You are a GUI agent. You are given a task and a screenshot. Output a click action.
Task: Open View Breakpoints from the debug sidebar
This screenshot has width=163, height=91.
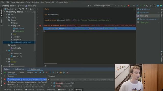click(x=5, y=83)
